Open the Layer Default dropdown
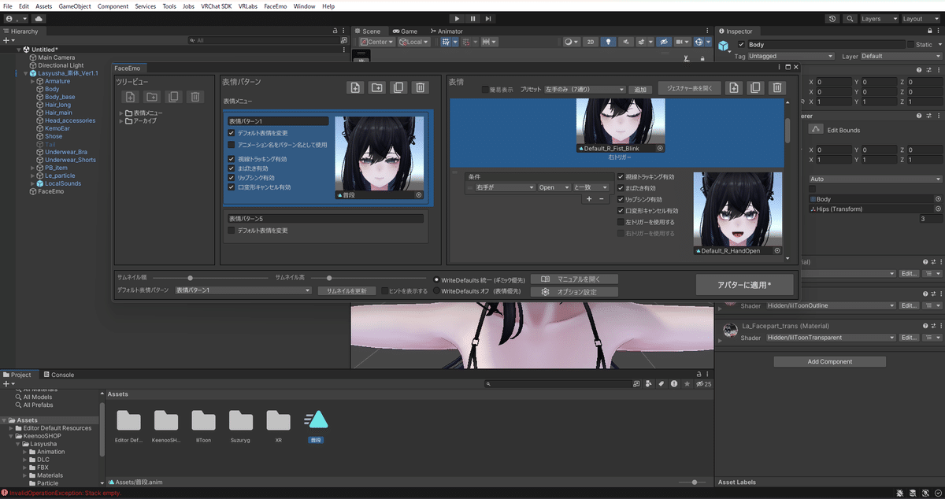Viewport: 945px width, 499px height. (900, 57)
